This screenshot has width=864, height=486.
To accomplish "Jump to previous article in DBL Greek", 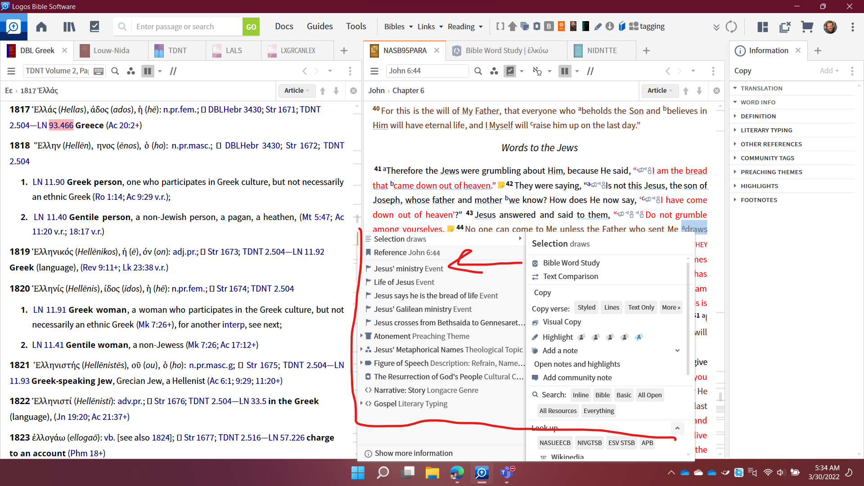I will pyautogui.click(x=323, y=90).
